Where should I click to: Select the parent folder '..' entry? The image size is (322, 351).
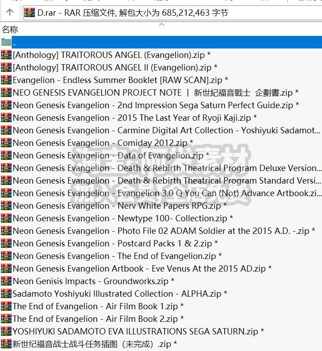161,42
